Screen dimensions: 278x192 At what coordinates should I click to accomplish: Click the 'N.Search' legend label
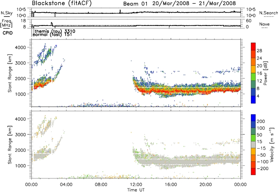click(269, 13)
